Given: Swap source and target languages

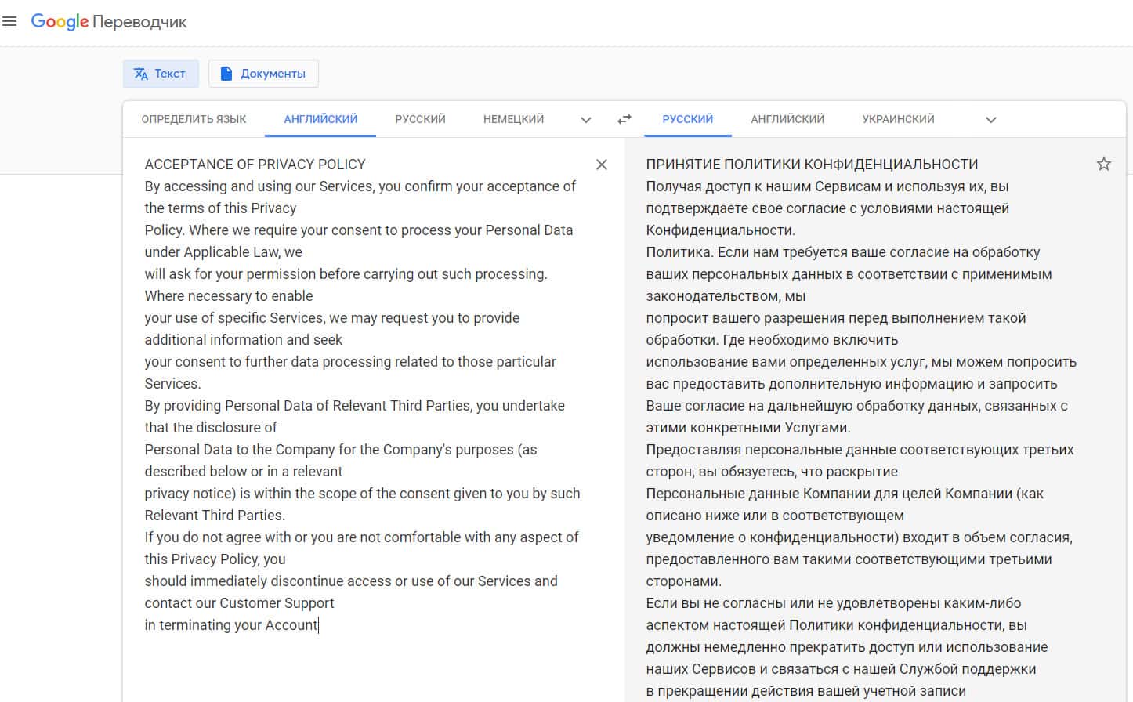Looking at the screenshot, I should pos(624,119).
